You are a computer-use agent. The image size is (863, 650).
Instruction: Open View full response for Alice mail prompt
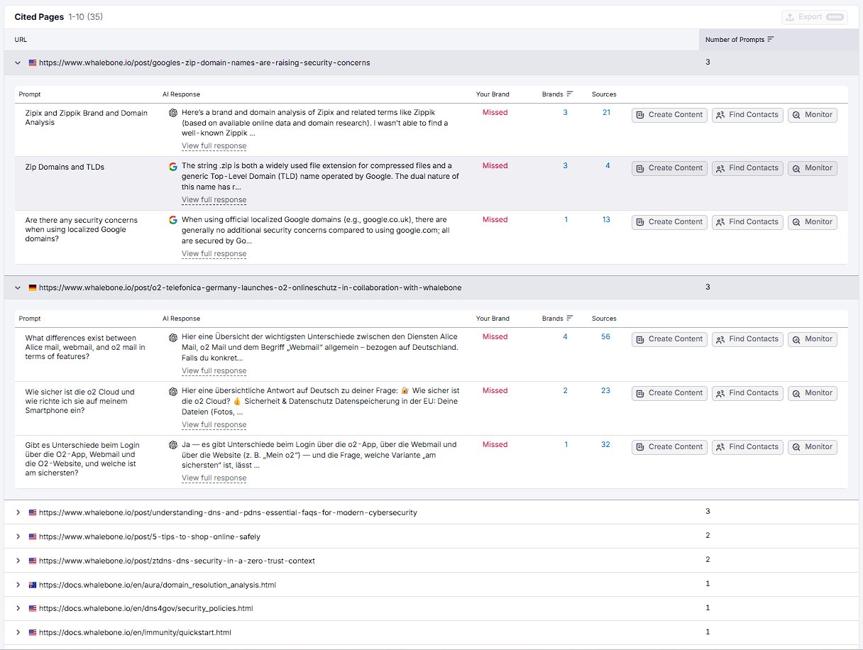(214, 370)
